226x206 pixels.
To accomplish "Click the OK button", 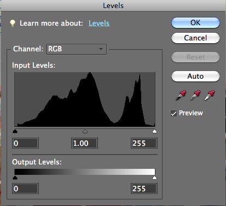I will click(x=195, y=23).
